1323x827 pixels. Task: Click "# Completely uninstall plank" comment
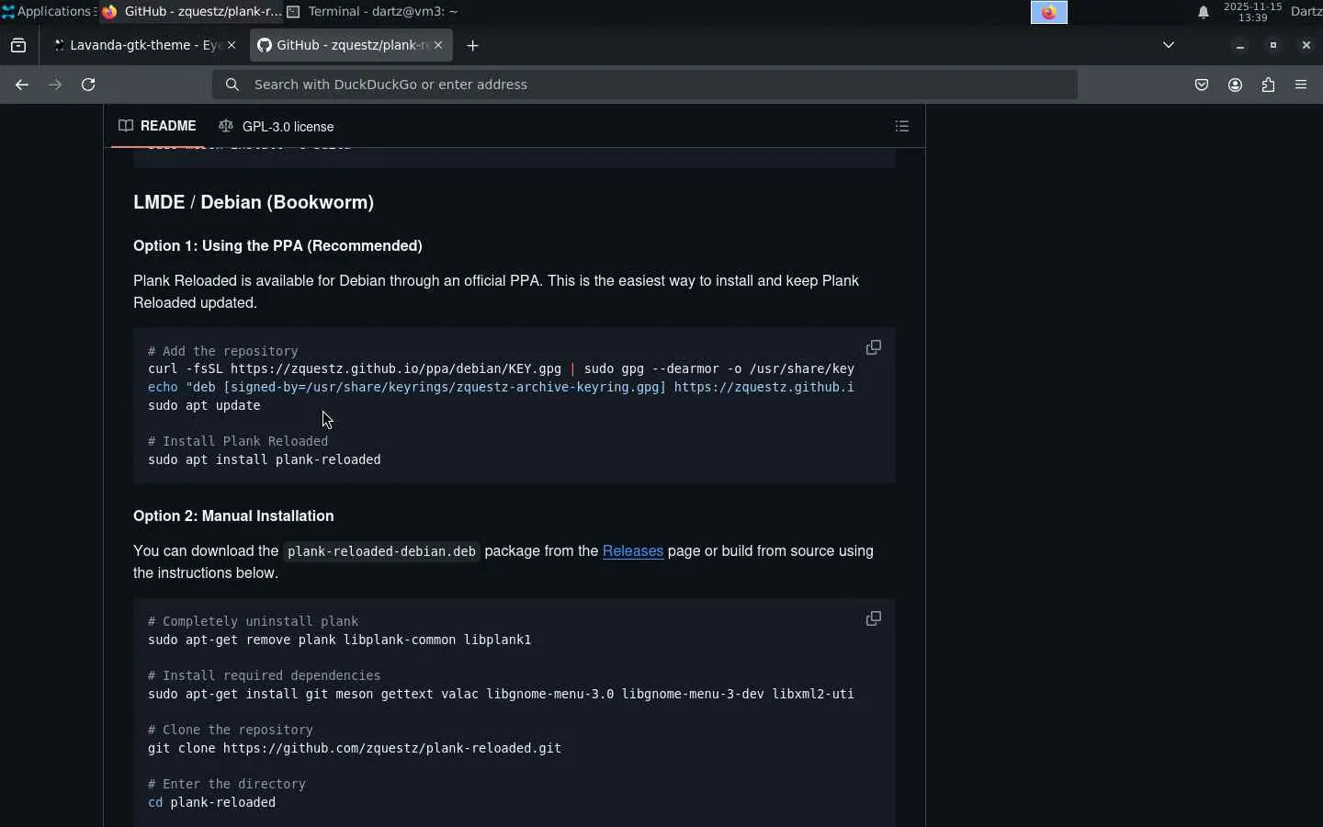coord(254,621)
